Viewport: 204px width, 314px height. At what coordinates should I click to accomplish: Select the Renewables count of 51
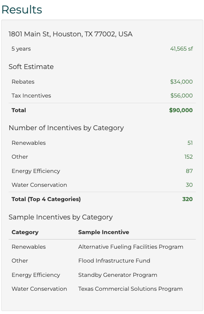190,143
